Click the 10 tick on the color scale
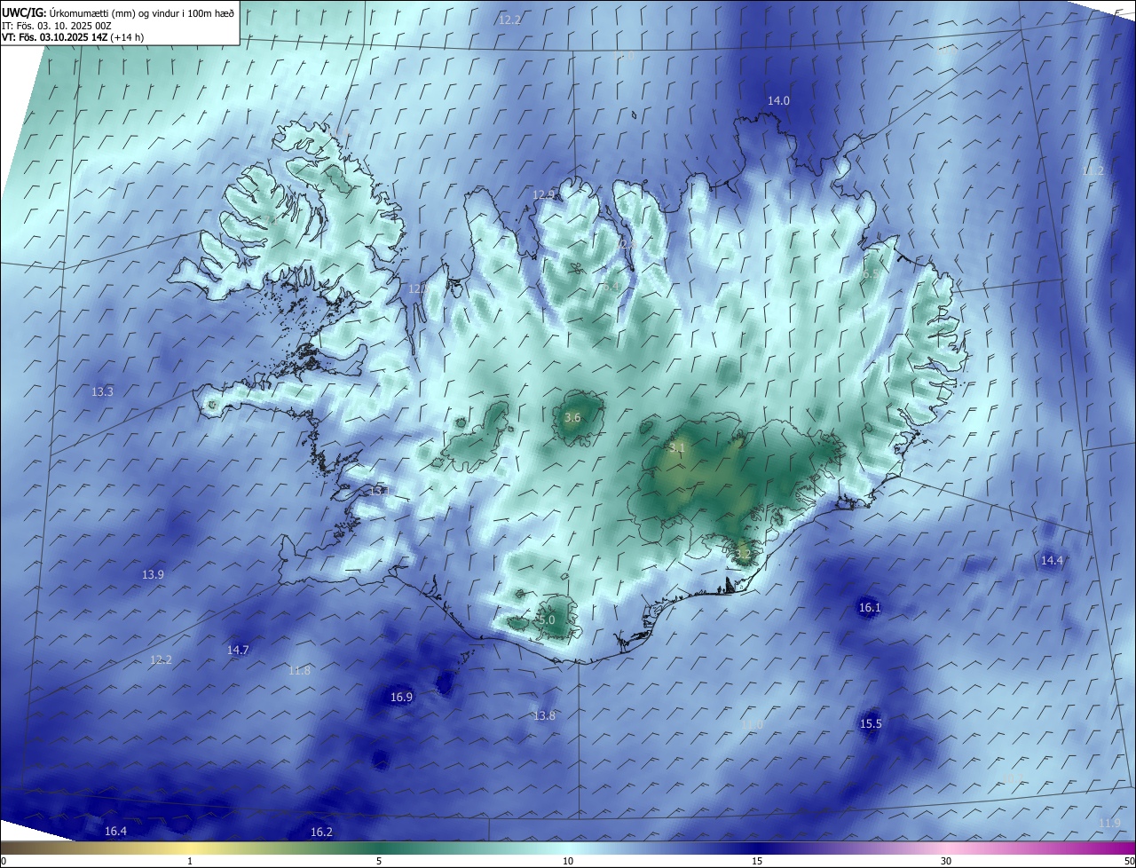The height and width of the screenshot is (868, 1136). tap(568, 861)
